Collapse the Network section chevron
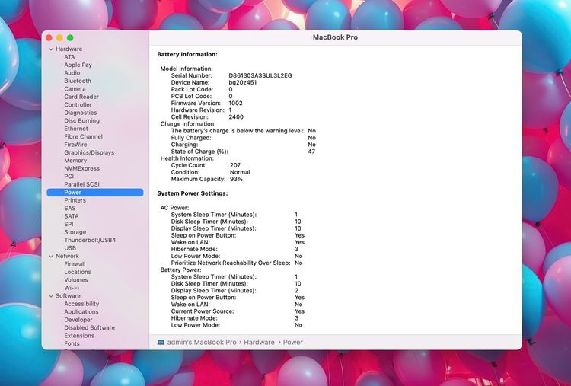The width and height of the screenshot is (571, 386). pyautogui.click(x=51, y=257)
